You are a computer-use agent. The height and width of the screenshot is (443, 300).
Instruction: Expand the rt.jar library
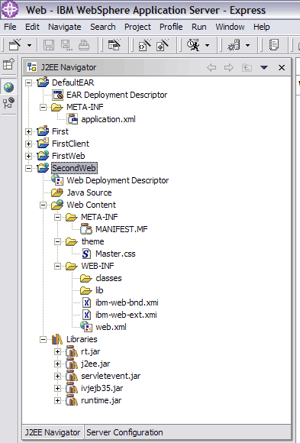(x=57, y=352)
